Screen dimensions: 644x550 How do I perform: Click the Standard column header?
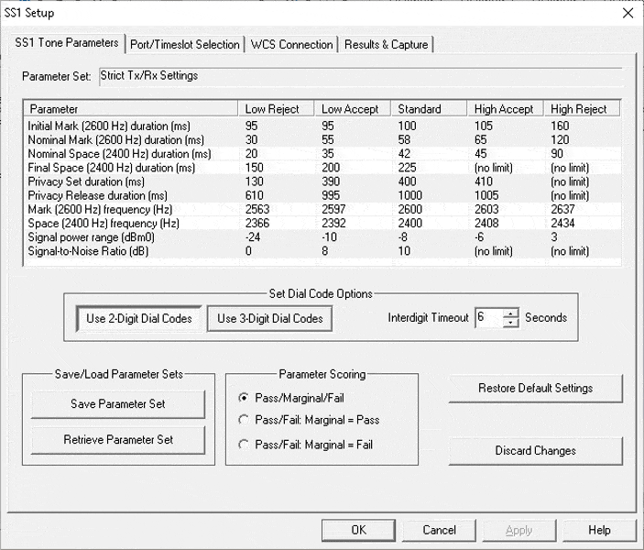coord(429,109)
